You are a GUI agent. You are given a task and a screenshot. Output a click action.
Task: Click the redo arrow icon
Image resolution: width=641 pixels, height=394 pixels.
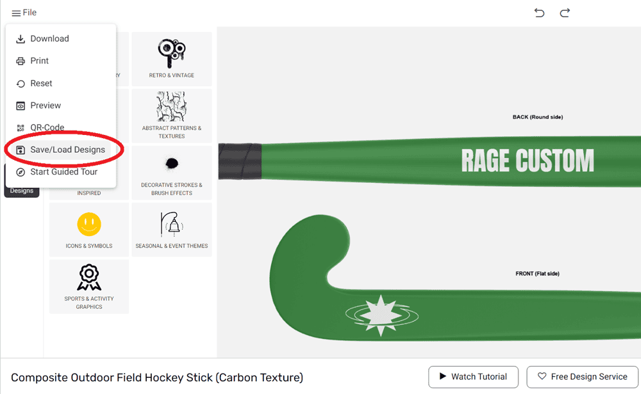click(x=565, y=13)
